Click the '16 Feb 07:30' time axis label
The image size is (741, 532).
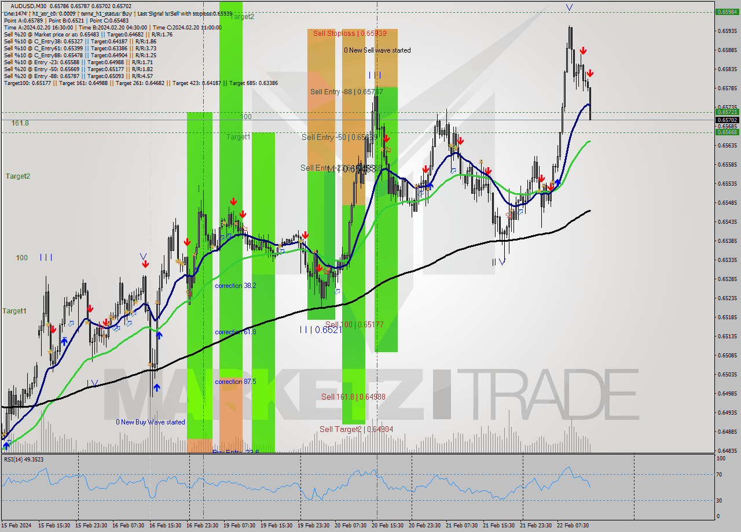(x=129, y=526)
